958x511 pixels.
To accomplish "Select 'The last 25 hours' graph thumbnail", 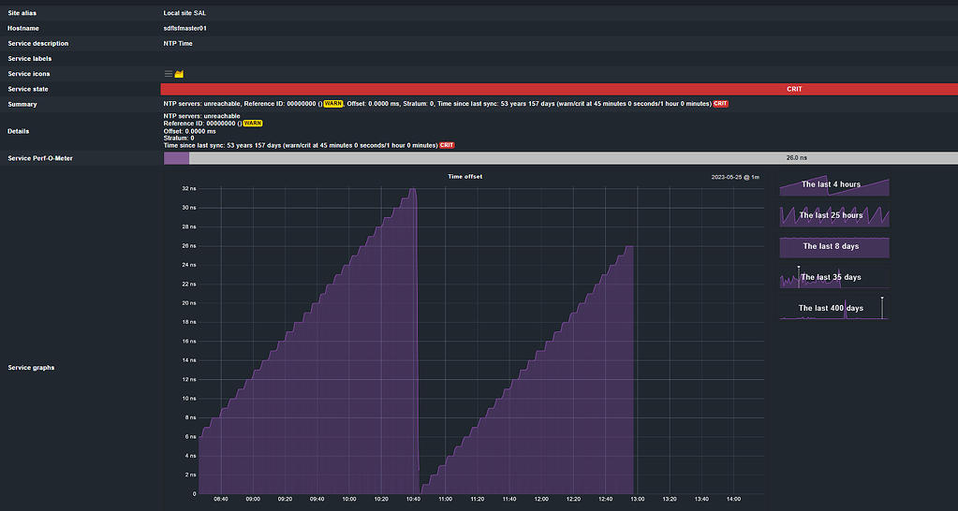I will click(834, 216).
